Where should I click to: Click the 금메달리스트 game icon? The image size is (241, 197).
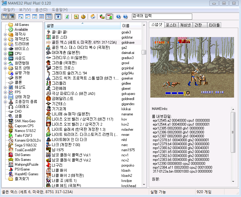pos(49,99)
